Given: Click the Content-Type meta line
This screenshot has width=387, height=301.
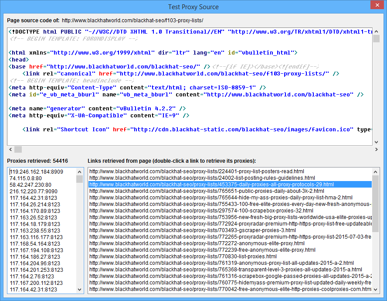Looking at the screenshot, I should [x=137, y=88].
